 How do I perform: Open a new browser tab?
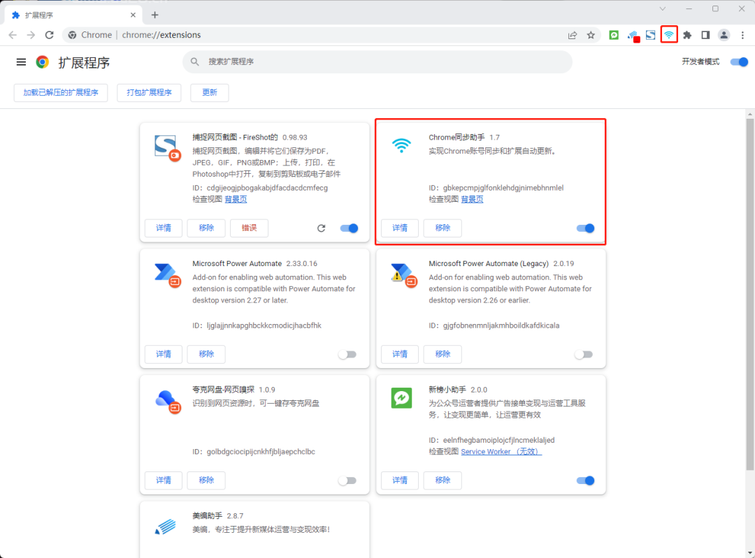pos(154,15)
